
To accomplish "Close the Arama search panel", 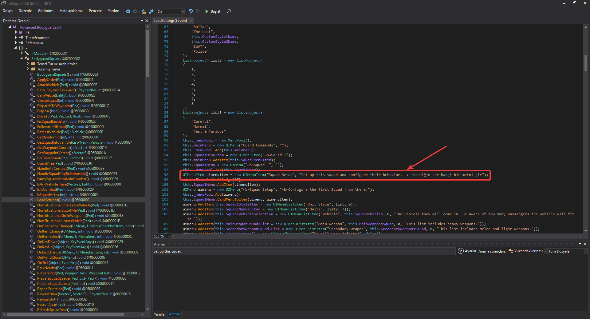I will [x=585, y=244].
